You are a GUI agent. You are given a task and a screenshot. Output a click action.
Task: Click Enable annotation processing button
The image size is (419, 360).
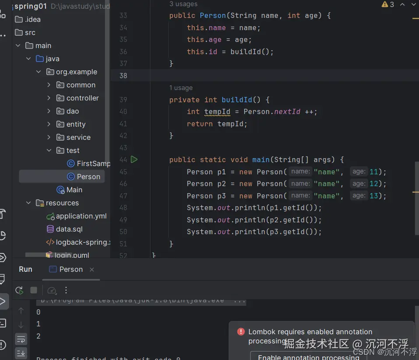click(x=309, y=356)
